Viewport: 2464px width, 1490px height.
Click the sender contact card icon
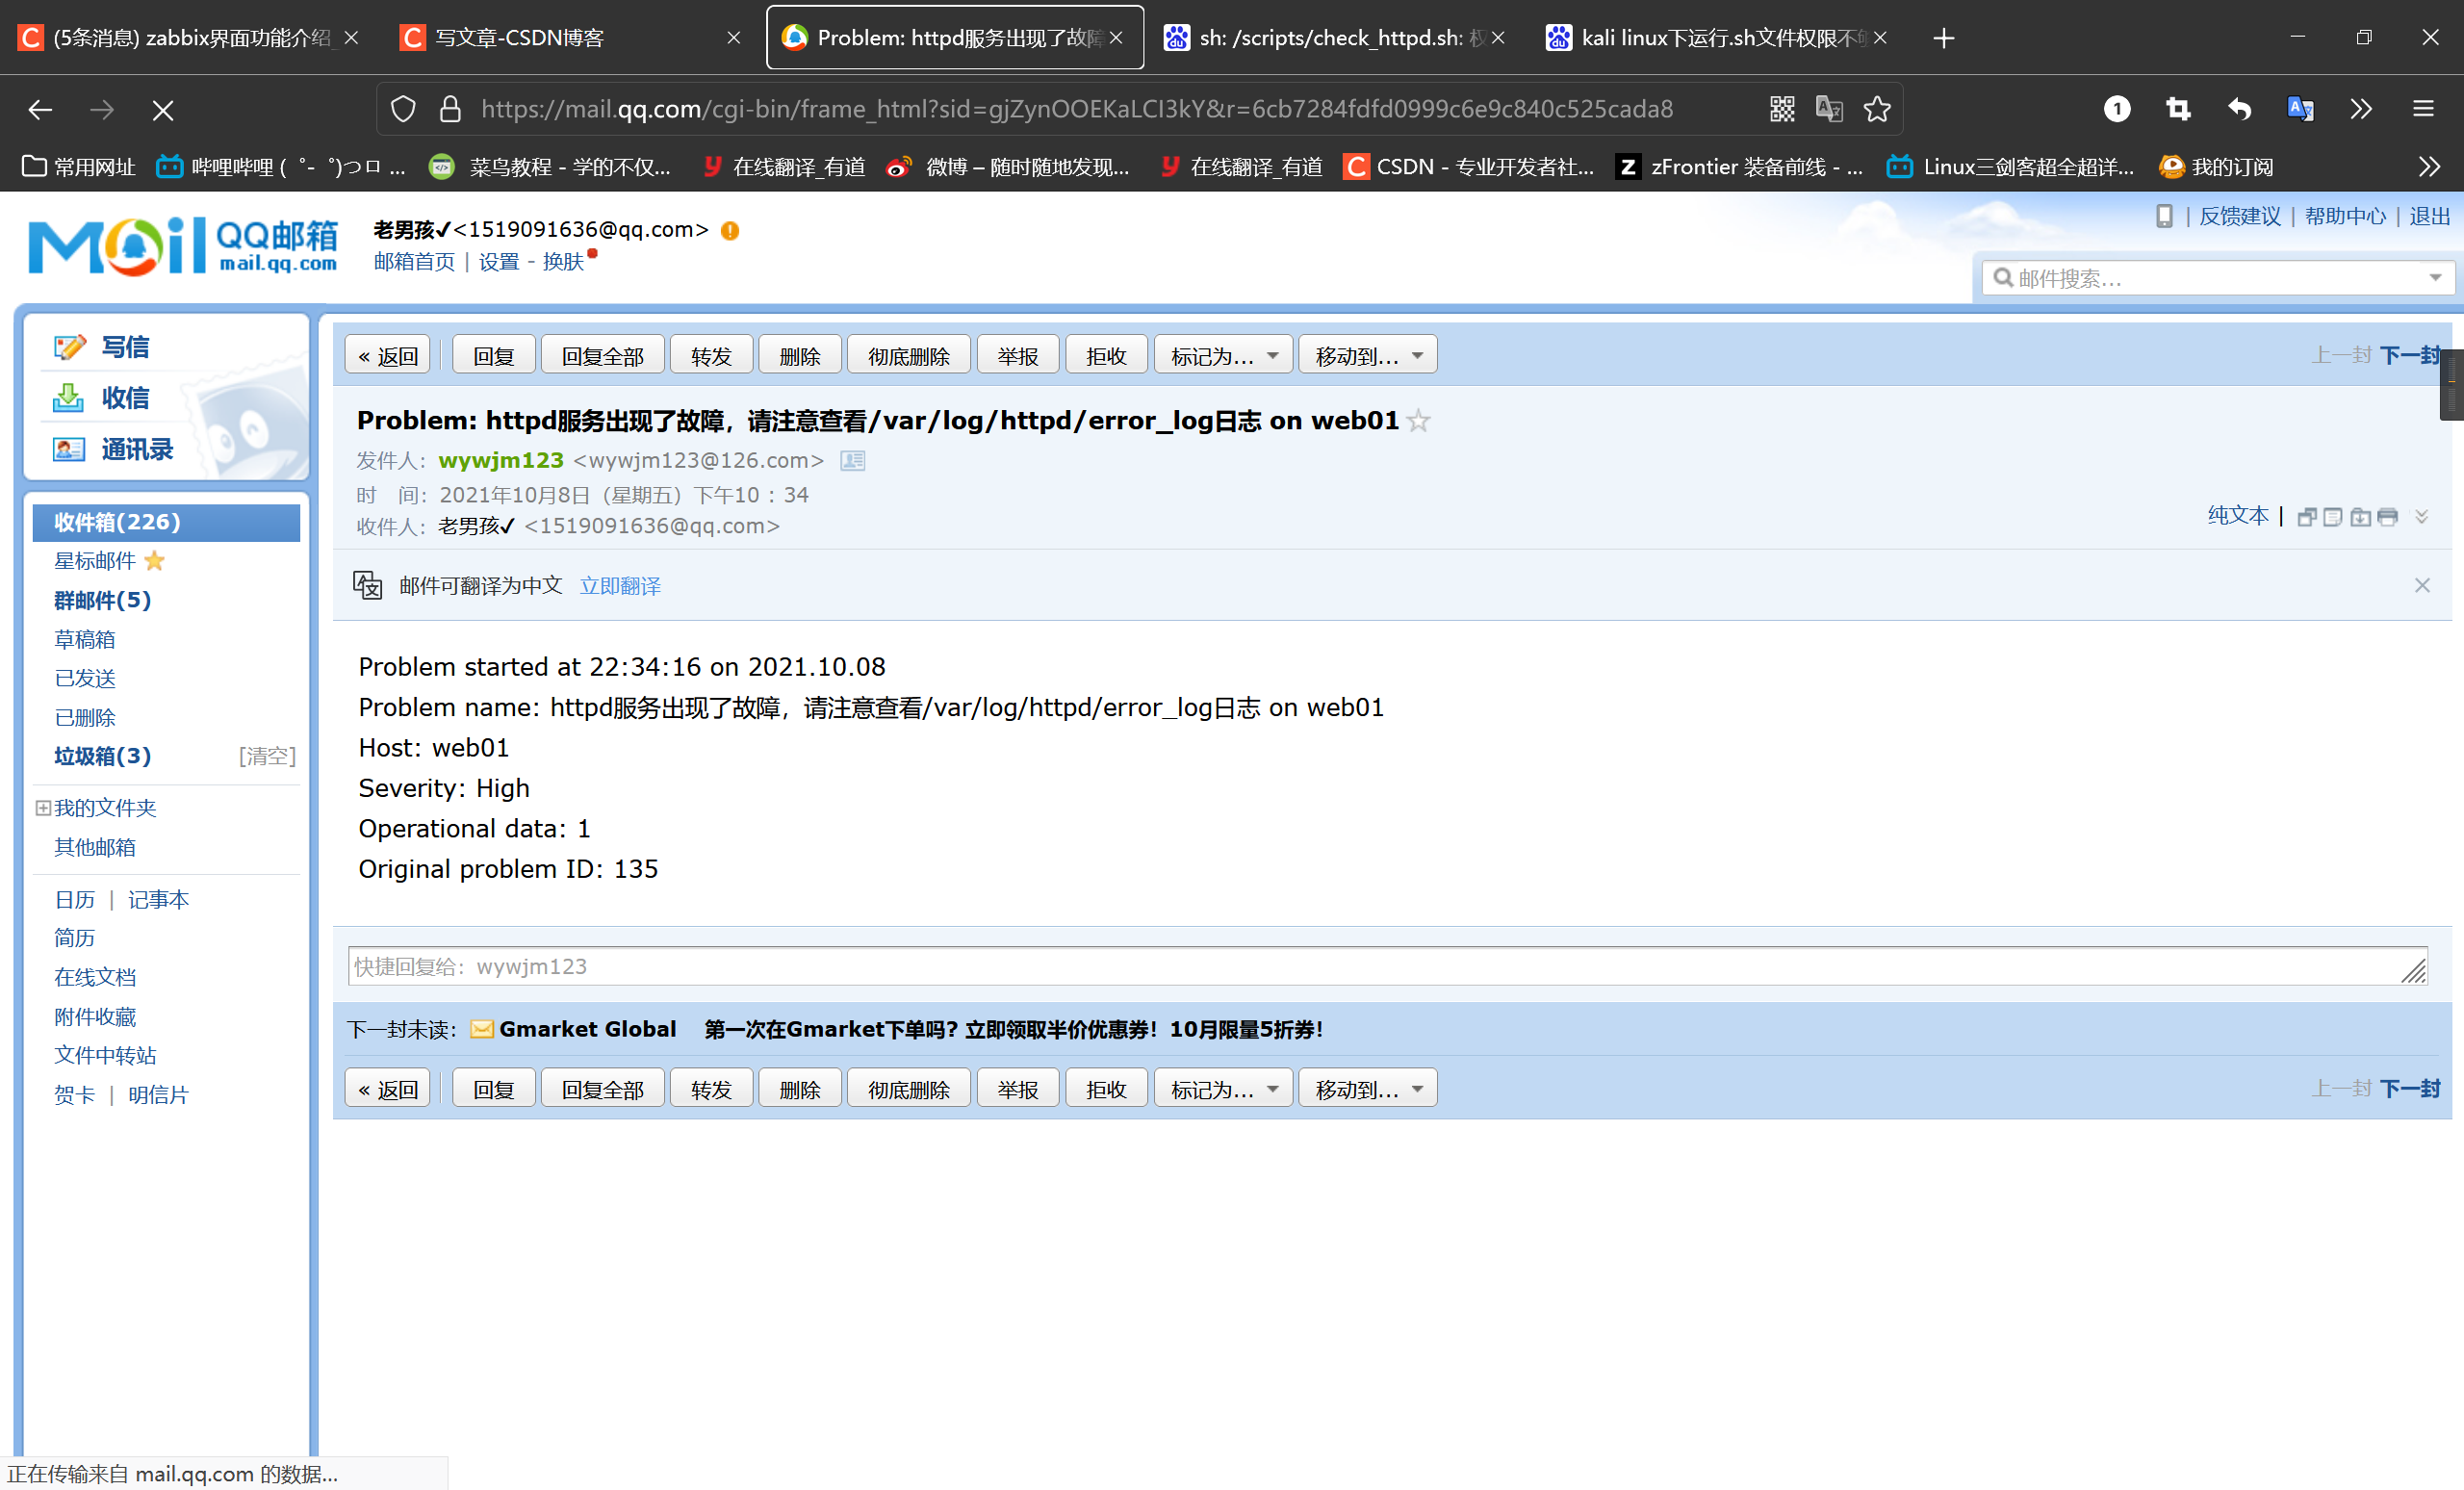coord(852,461)
